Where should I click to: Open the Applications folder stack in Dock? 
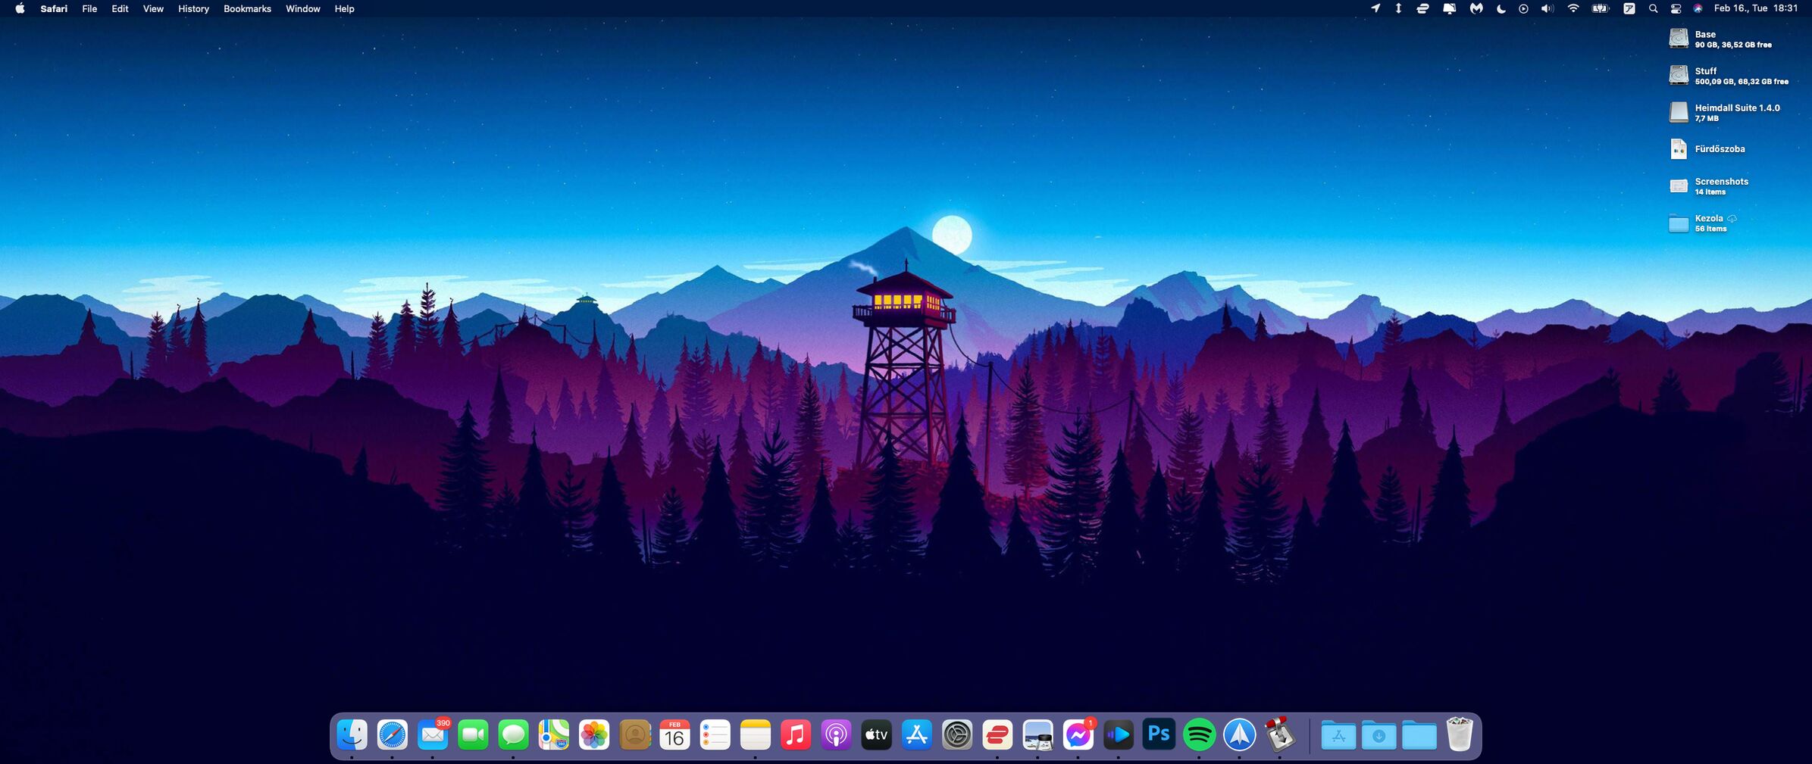tap(1338, 734)
